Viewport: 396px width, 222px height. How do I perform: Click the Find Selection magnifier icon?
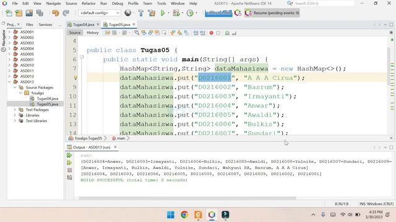click(x=137, y=33)
